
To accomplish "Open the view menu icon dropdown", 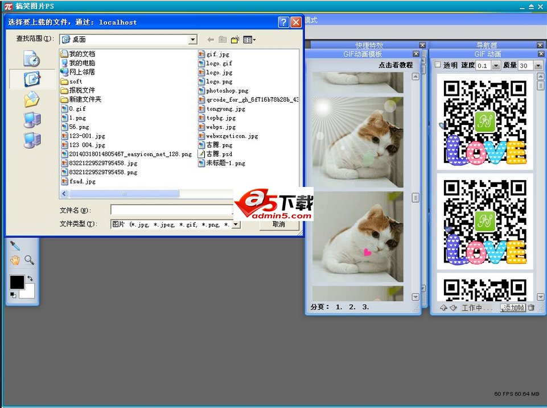I will point(249,40).
